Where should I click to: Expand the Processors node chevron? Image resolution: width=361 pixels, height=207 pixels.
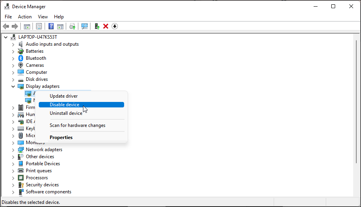pyautogui.click(x=13, y=178)
